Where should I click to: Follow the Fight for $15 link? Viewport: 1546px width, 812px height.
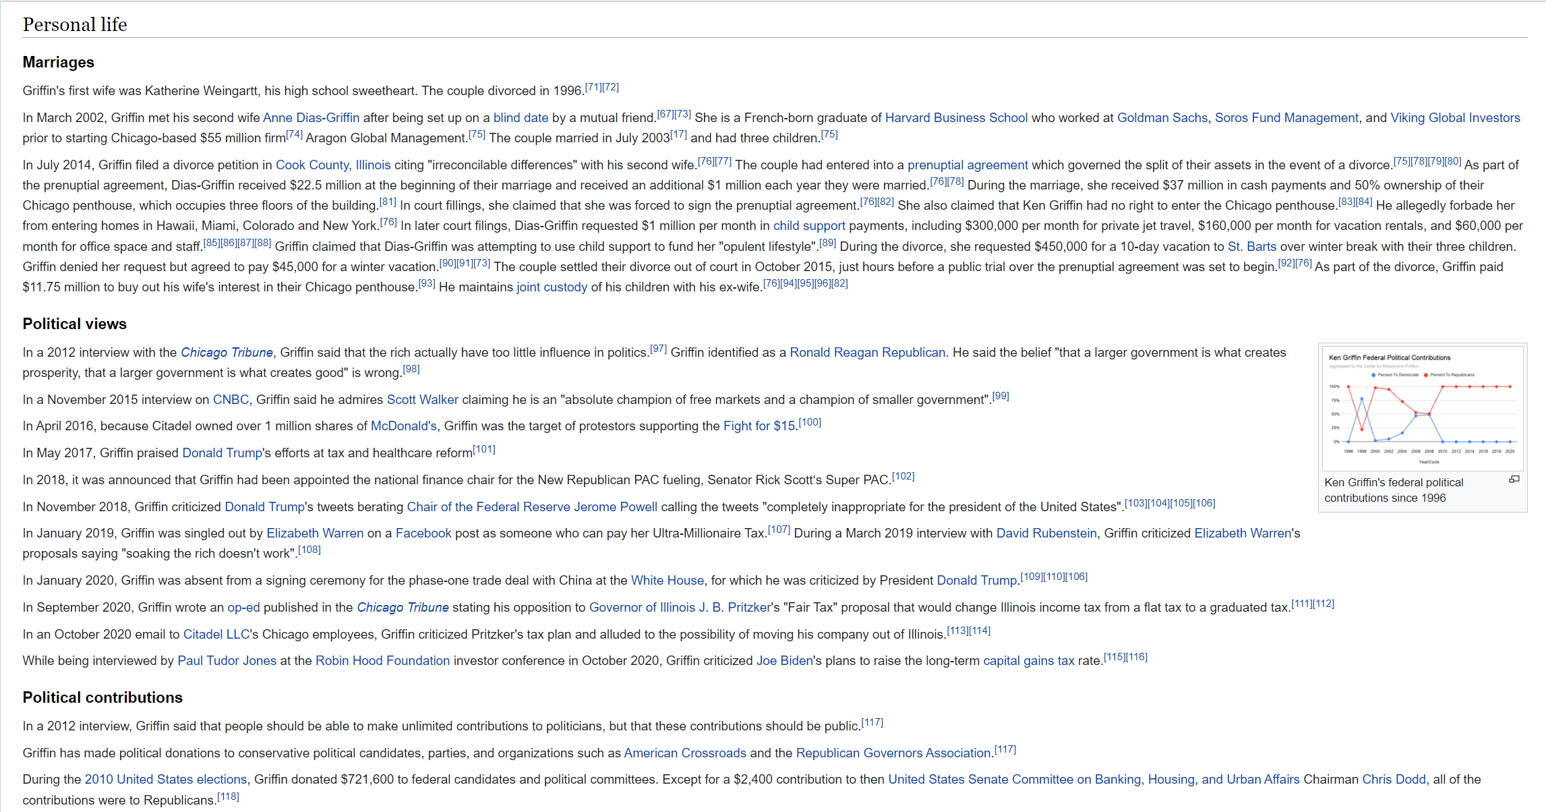(759, 426)
